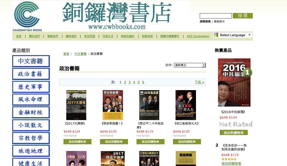The width and height of the screenshot is (287, 166).
Task: Click the search text input field
Action: coord(215,16)
